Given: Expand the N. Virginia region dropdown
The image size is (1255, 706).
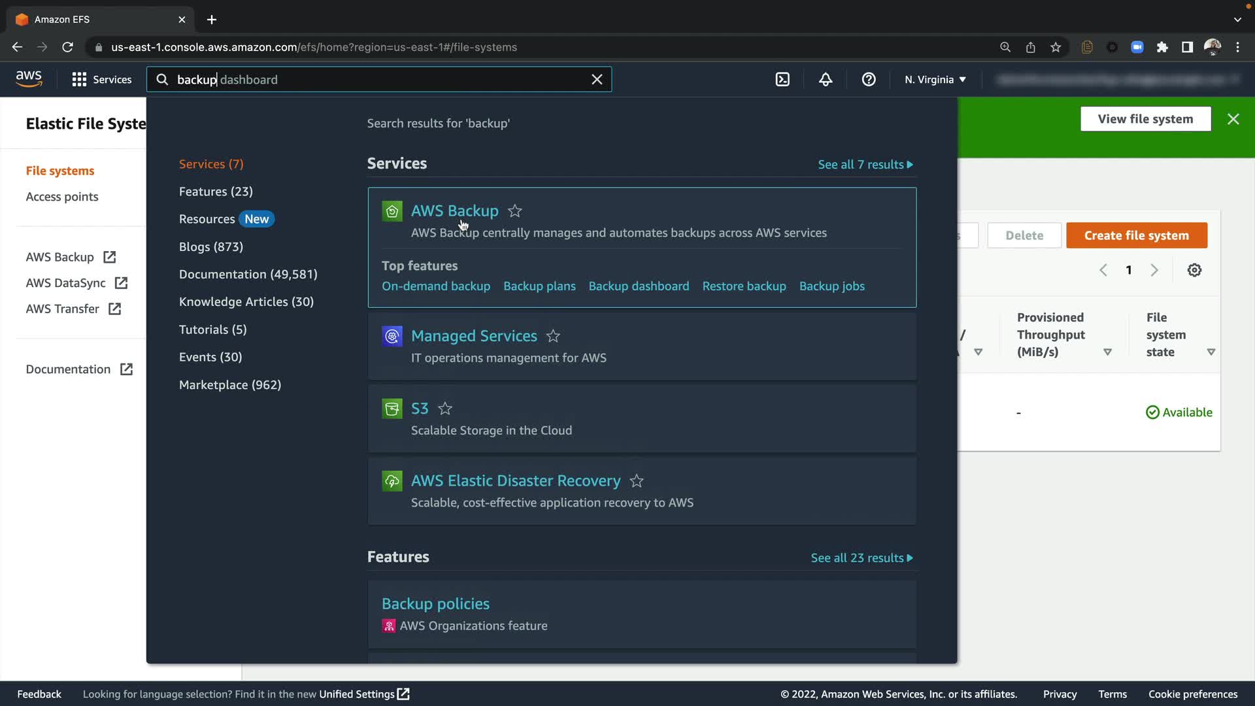Looking at the screenshot, I should [935, 80].
